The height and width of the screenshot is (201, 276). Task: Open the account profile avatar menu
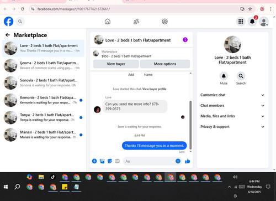pos(264,22)
